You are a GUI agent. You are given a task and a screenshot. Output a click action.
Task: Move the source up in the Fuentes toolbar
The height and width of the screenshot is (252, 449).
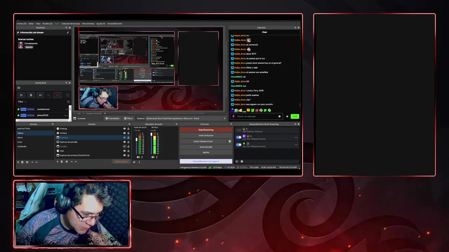coord(72,162)
